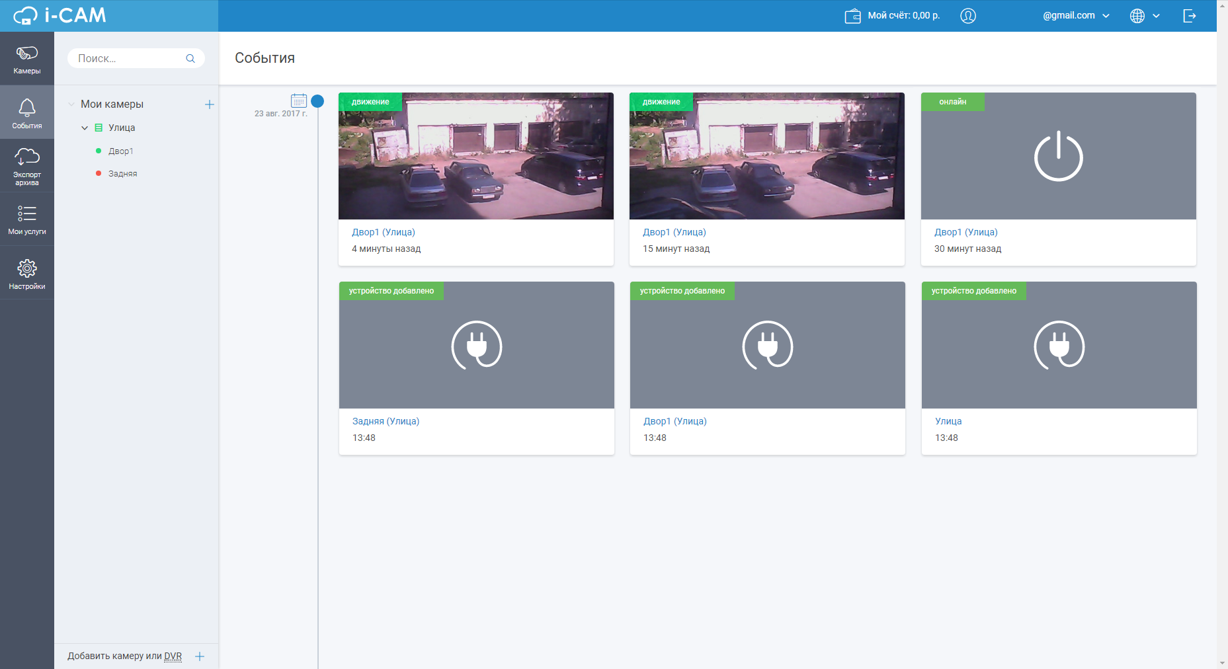The image size is (1228, 669).
Task: Click the движение tag on 15 минут card
Action: [661, 102]
